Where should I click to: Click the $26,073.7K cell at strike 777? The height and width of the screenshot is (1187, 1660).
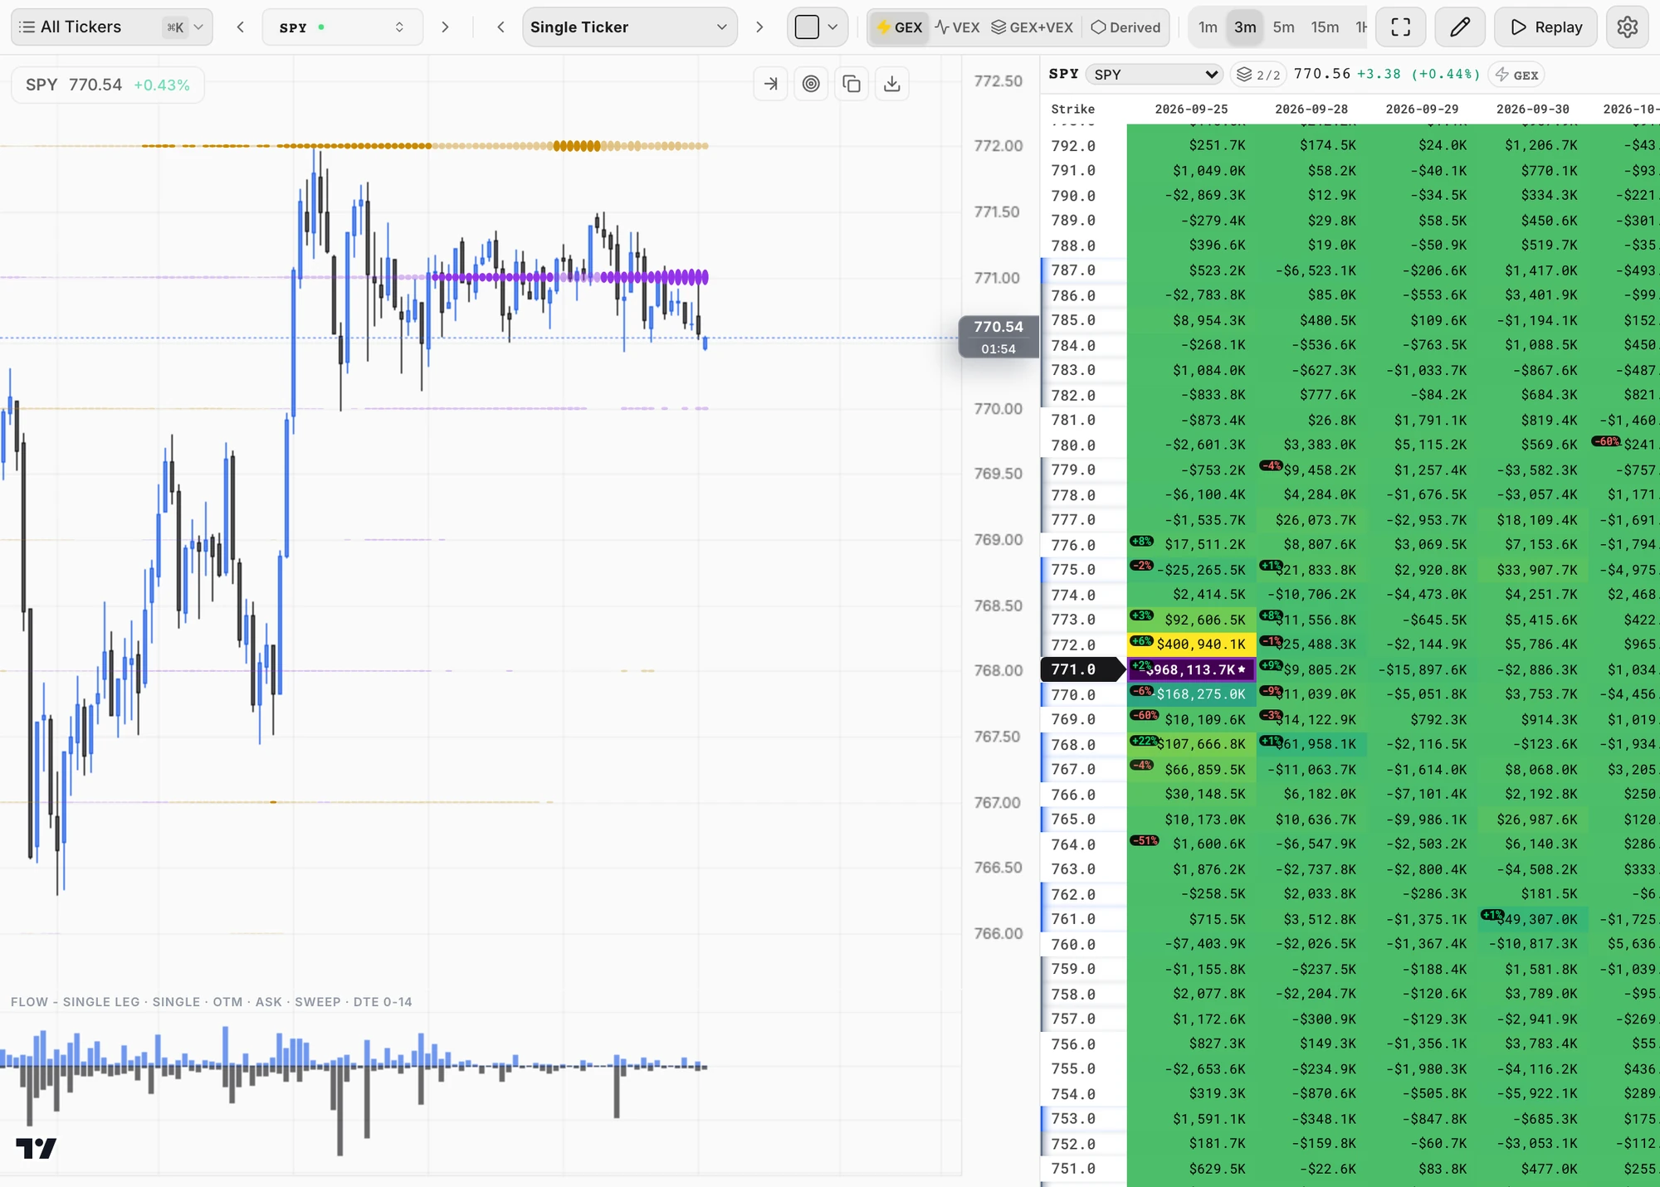point(1311,520)
